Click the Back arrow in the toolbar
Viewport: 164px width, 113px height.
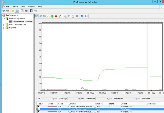(x=4, y=11)
